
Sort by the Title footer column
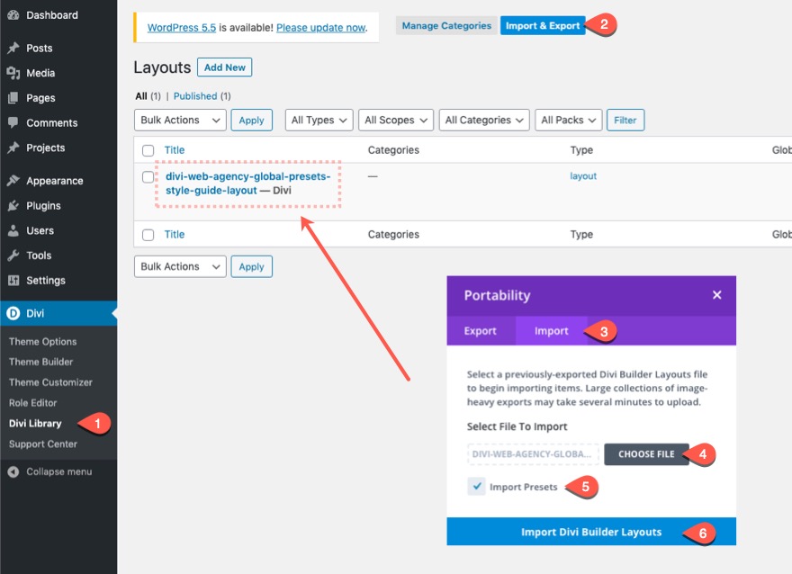point(175,235)
